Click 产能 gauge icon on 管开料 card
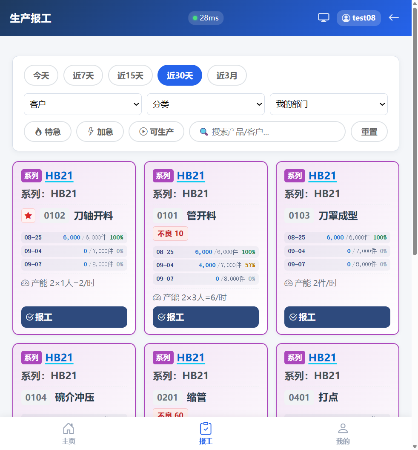The width and height of the screenshot is (418, 450). [x=157, y=297]
